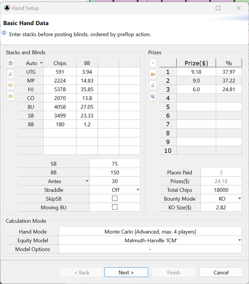Open the Antes type dropdown arrow
The height and width of the screenshot is (284, 249).
(87, 181)
